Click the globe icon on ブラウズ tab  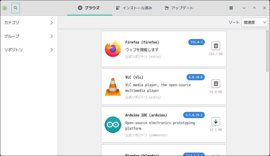coord(80,8)
